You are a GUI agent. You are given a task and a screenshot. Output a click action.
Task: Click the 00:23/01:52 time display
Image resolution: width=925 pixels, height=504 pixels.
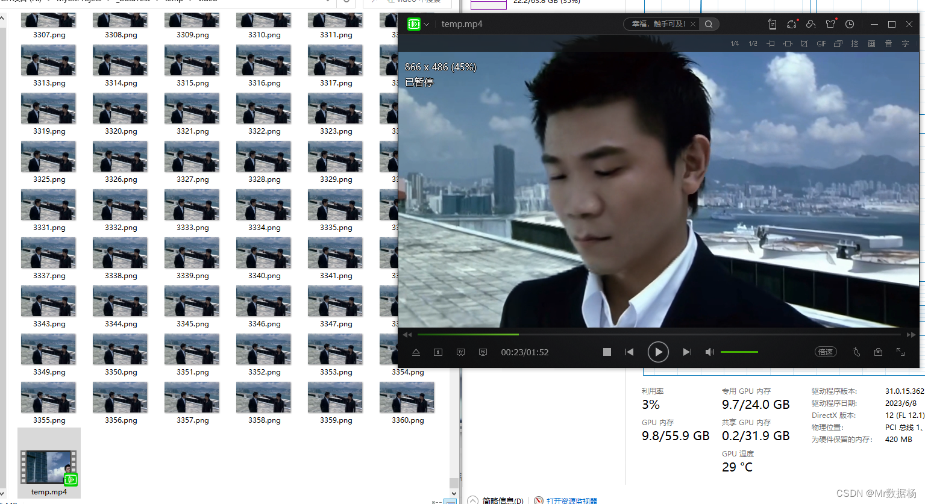[x=525, y=352]
